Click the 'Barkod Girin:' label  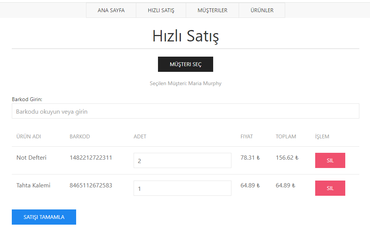coord(27,100)
